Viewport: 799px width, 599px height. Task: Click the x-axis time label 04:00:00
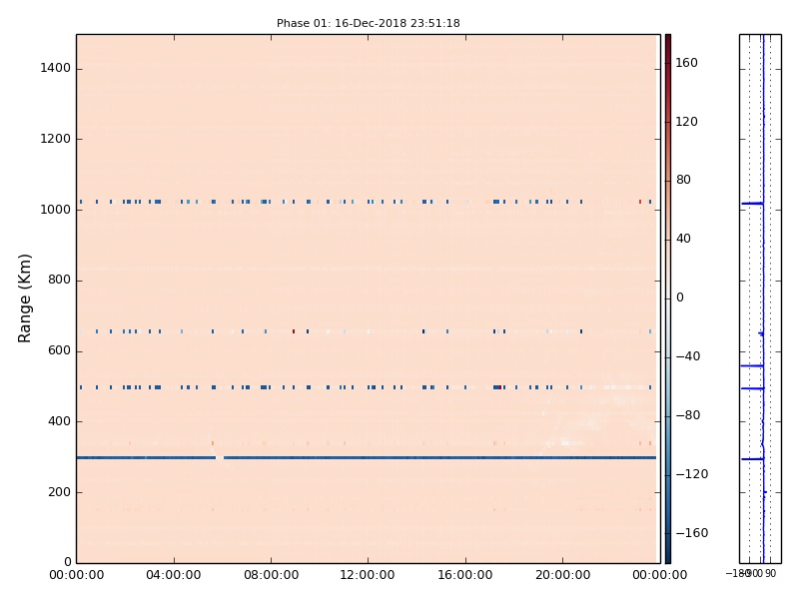tap(174, 575)
